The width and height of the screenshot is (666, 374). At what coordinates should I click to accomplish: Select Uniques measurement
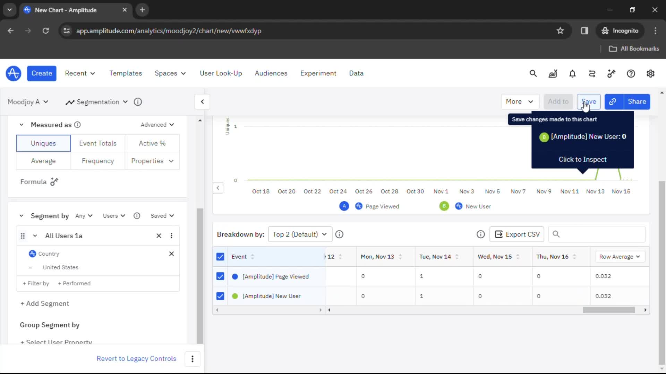coord(43,143)
